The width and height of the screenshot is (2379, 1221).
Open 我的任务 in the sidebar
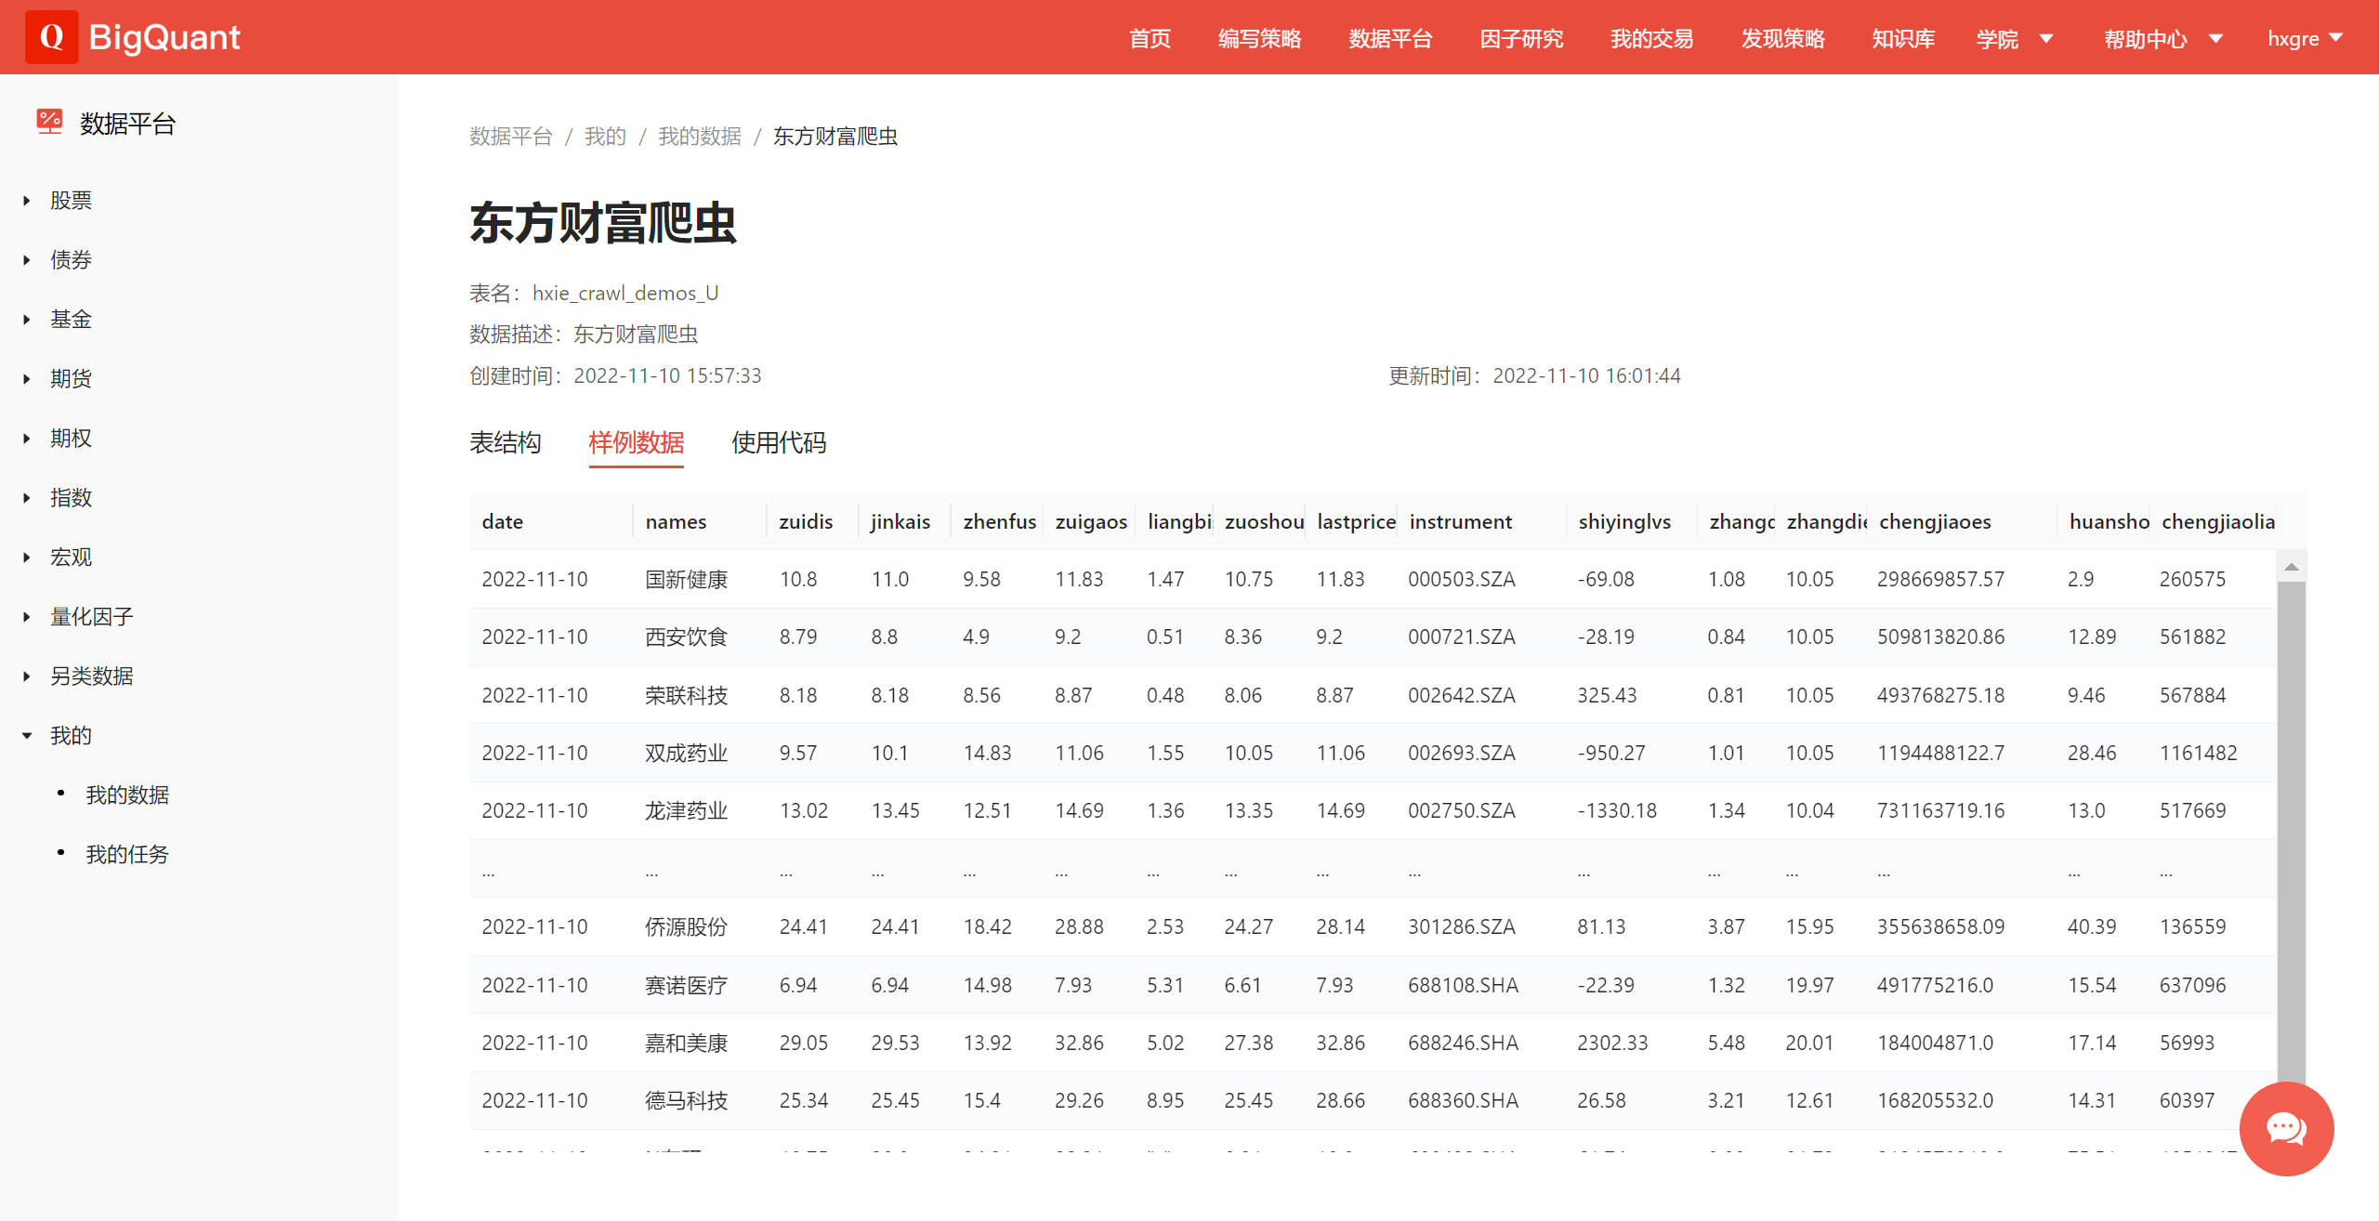(127, 855)
